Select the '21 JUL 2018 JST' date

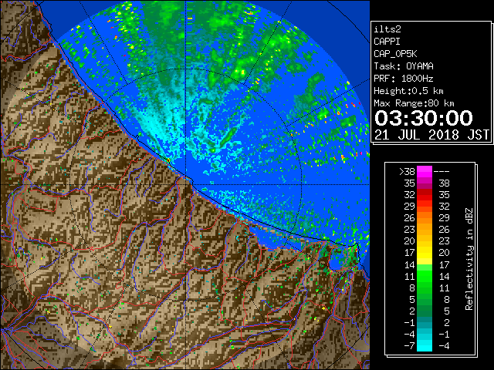(x=431, y=135)
